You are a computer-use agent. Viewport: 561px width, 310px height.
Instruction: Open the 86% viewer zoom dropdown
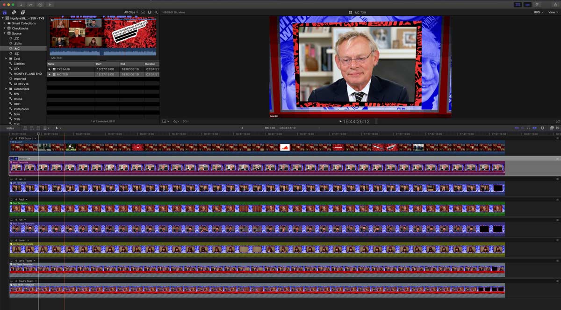(538, 12)
